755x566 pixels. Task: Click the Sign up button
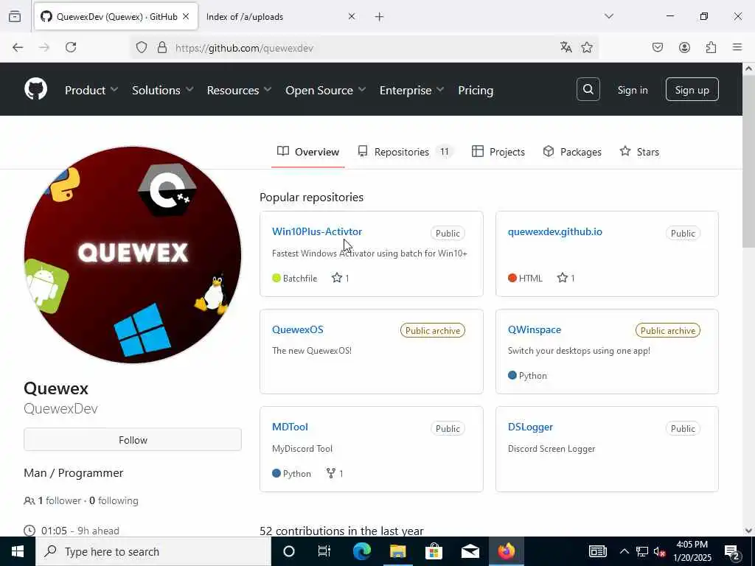[692, 89]
